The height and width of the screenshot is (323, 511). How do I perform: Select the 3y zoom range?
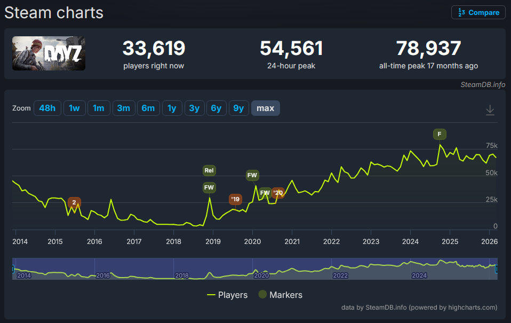pos(194,108)
